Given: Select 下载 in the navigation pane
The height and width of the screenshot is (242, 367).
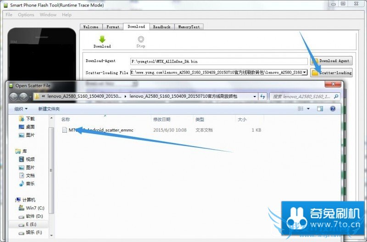Looking at the screenshot, I should pos(27,119).
